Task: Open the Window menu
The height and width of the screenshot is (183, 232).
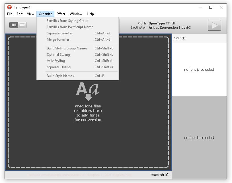Action: [76, 14]
